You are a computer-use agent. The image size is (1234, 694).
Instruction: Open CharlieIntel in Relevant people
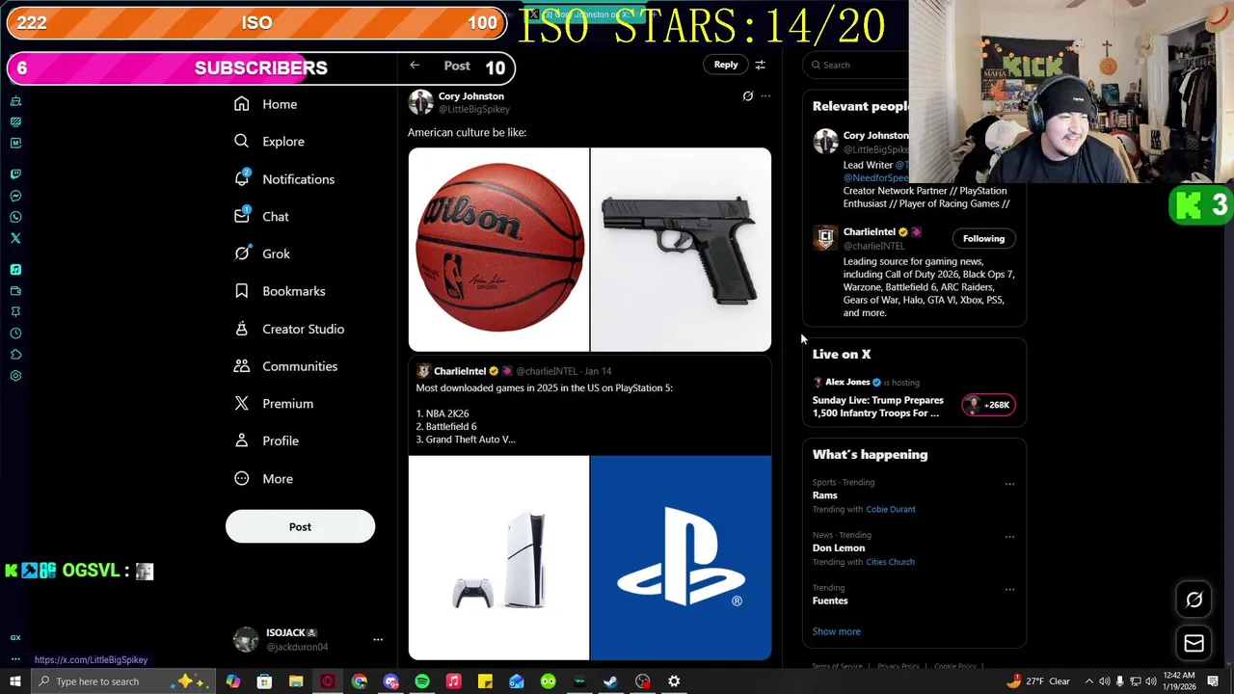click(x=870, y=232)
